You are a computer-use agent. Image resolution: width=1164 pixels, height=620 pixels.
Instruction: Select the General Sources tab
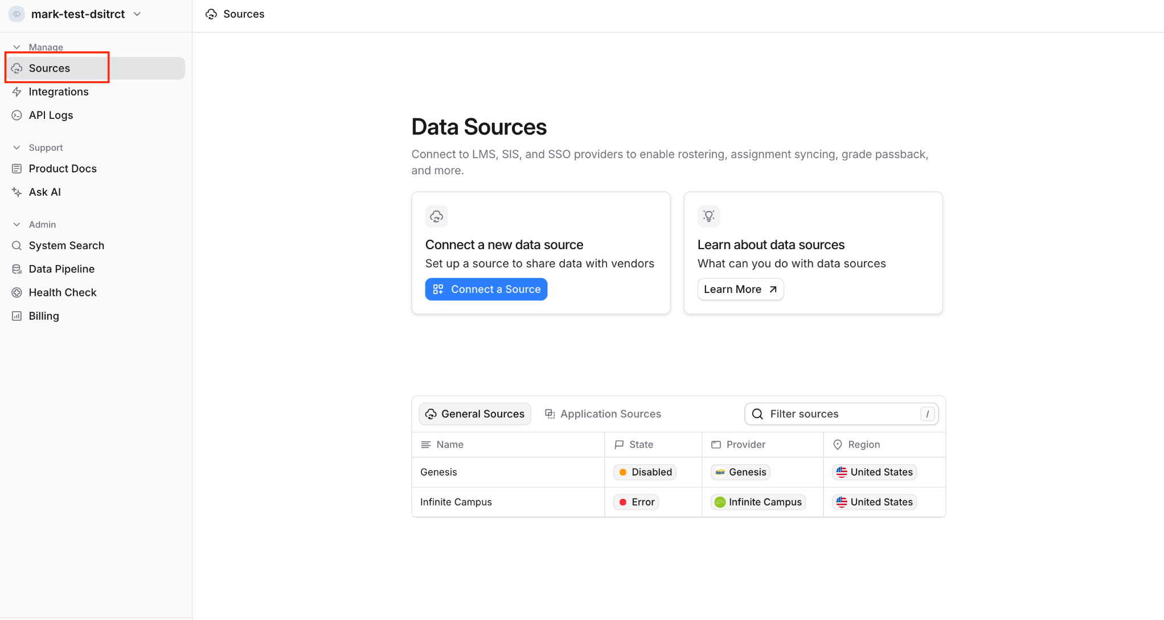coord(475,414)
